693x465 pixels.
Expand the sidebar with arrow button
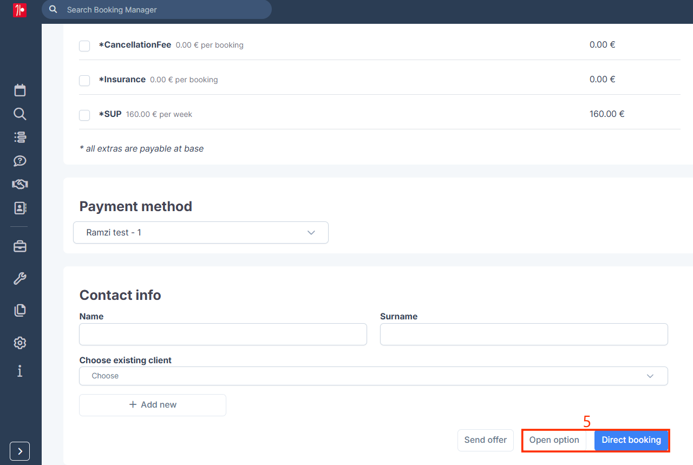20,451
